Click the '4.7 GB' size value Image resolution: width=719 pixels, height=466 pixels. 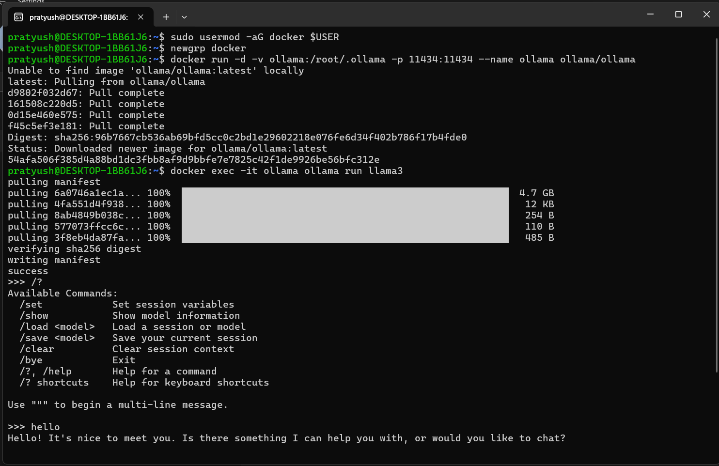point(537,193)
